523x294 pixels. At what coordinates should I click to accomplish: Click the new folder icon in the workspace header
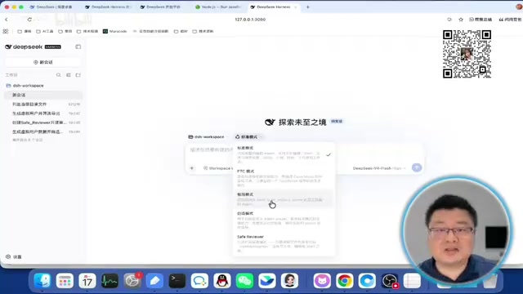[78, 75]
